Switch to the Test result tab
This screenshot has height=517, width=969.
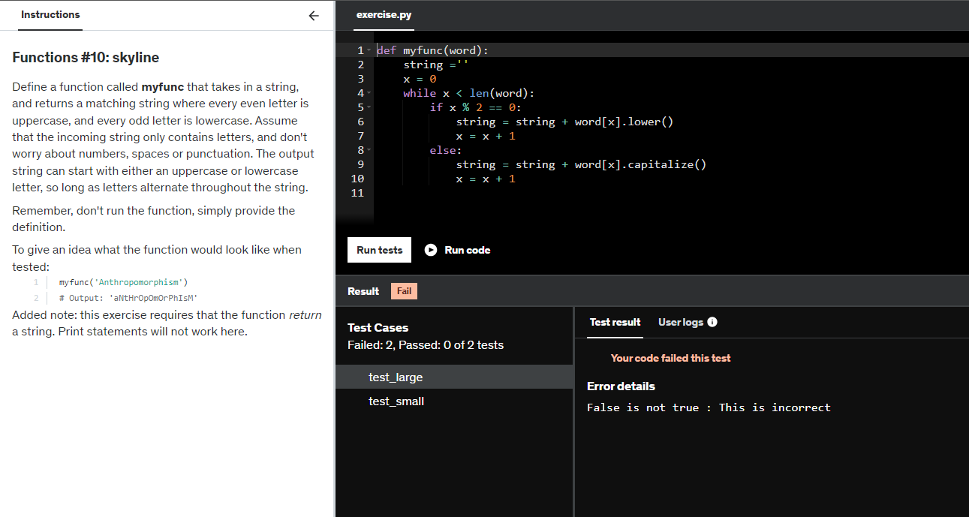pyautogui.click(x=615, y=322)
